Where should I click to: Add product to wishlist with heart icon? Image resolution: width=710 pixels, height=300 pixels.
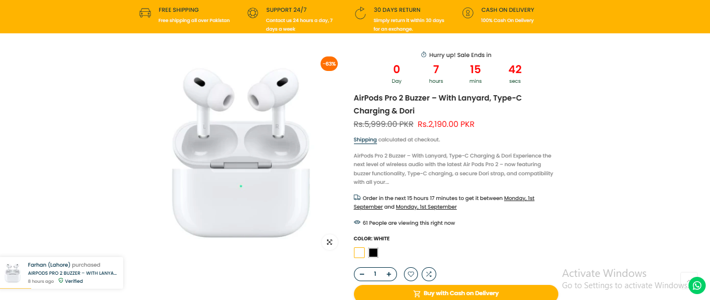pyautogui.click(x=411, y=274)
